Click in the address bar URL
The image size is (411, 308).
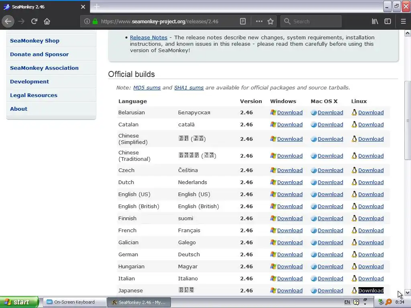(x=160, y=22)
